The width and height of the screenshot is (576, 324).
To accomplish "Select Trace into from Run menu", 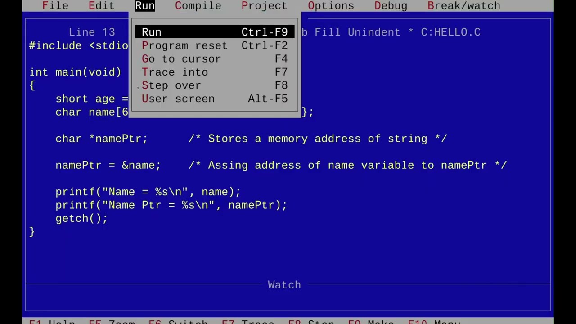I will [215, 72].
